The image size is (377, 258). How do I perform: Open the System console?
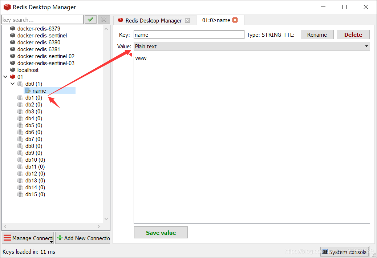coord(344,252)
